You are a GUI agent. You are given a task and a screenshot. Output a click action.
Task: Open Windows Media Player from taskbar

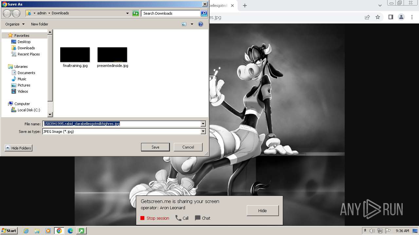(48, 231)
